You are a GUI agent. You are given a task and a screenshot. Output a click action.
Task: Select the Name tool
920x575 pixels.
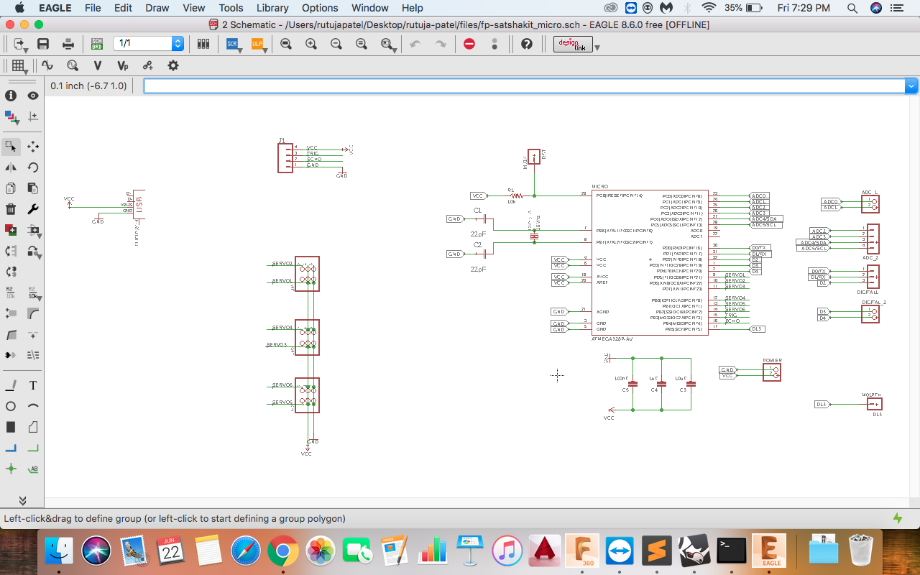[x=11, y=293]
